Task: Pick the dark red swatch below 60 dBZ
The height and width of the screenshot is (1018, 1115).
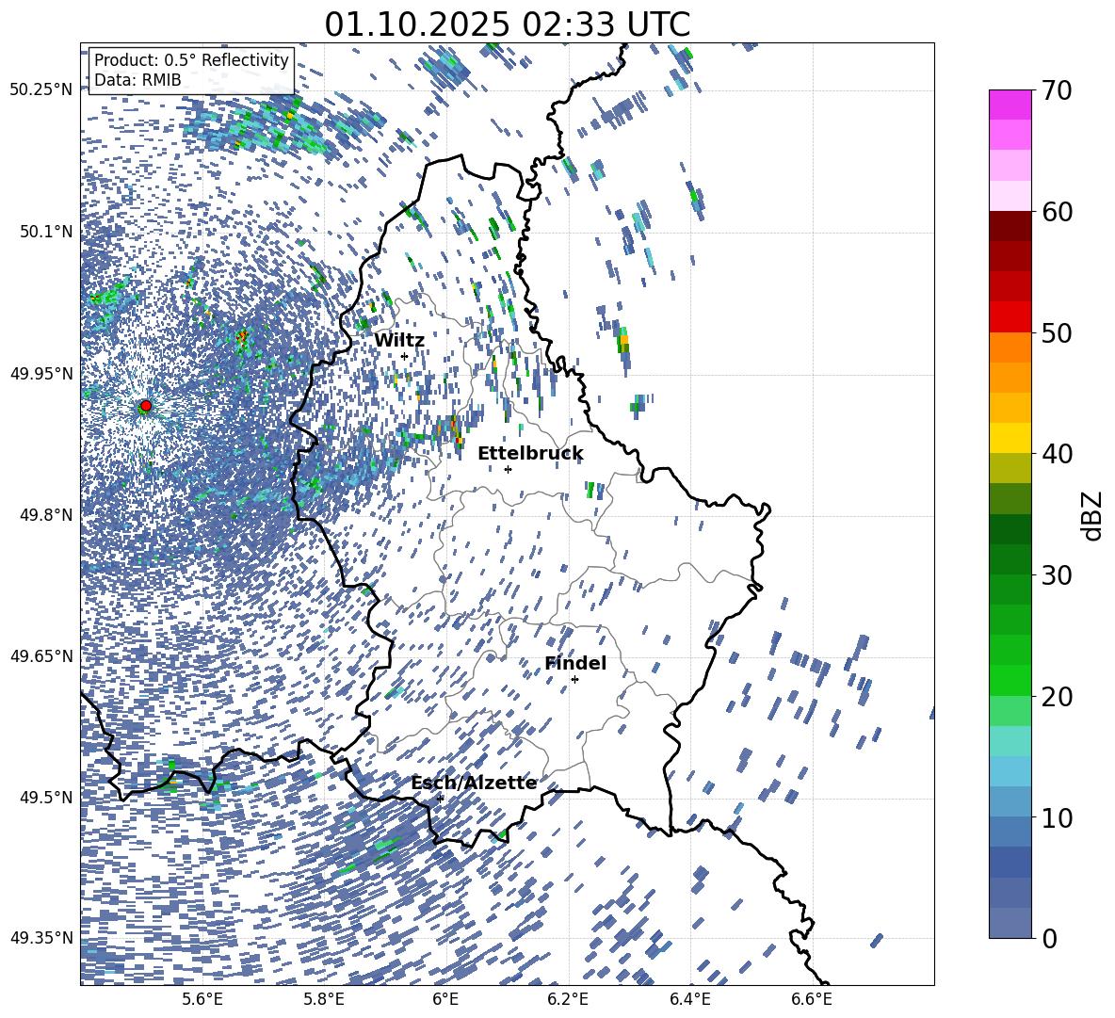Action: click(x=1010, y=227)
